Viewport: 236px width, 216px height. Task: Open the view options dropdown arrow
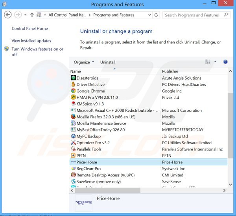pos(215,62)
